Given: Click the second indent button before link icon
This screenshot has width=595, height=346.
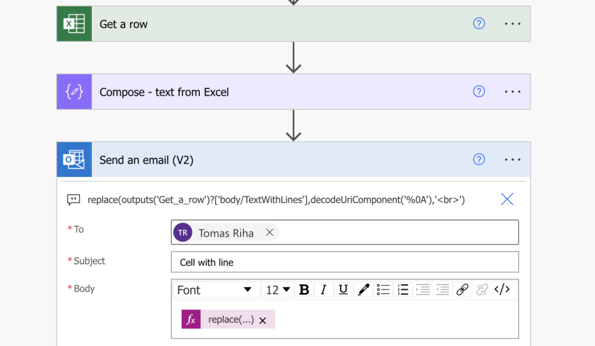Looking at the screenshot, I should [442, 290].
